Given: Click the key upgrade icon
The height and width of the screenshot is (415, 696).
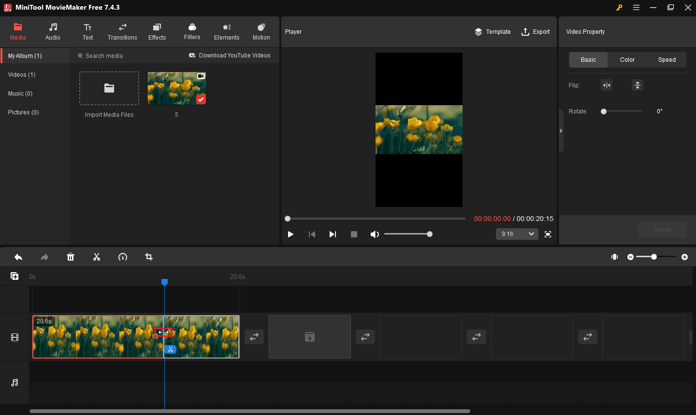Looking at the screenshot, I should pos(619,7).
